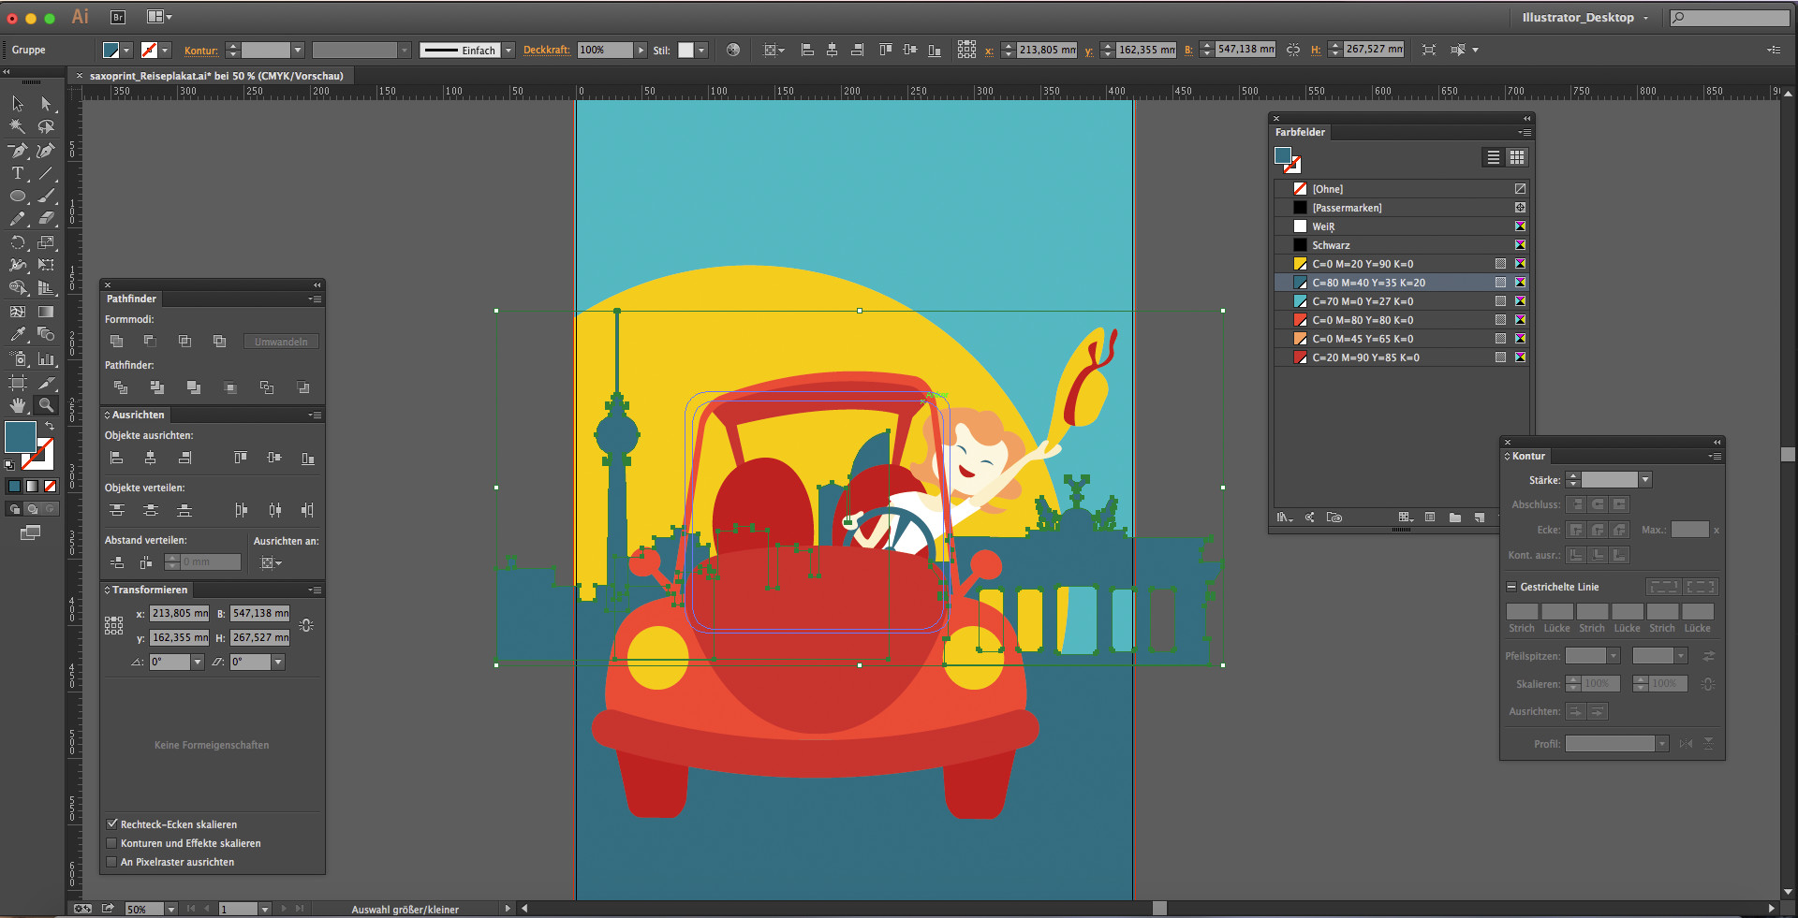
Task: Switch Farbfelder panel to list view
Action: point(1494,157)
